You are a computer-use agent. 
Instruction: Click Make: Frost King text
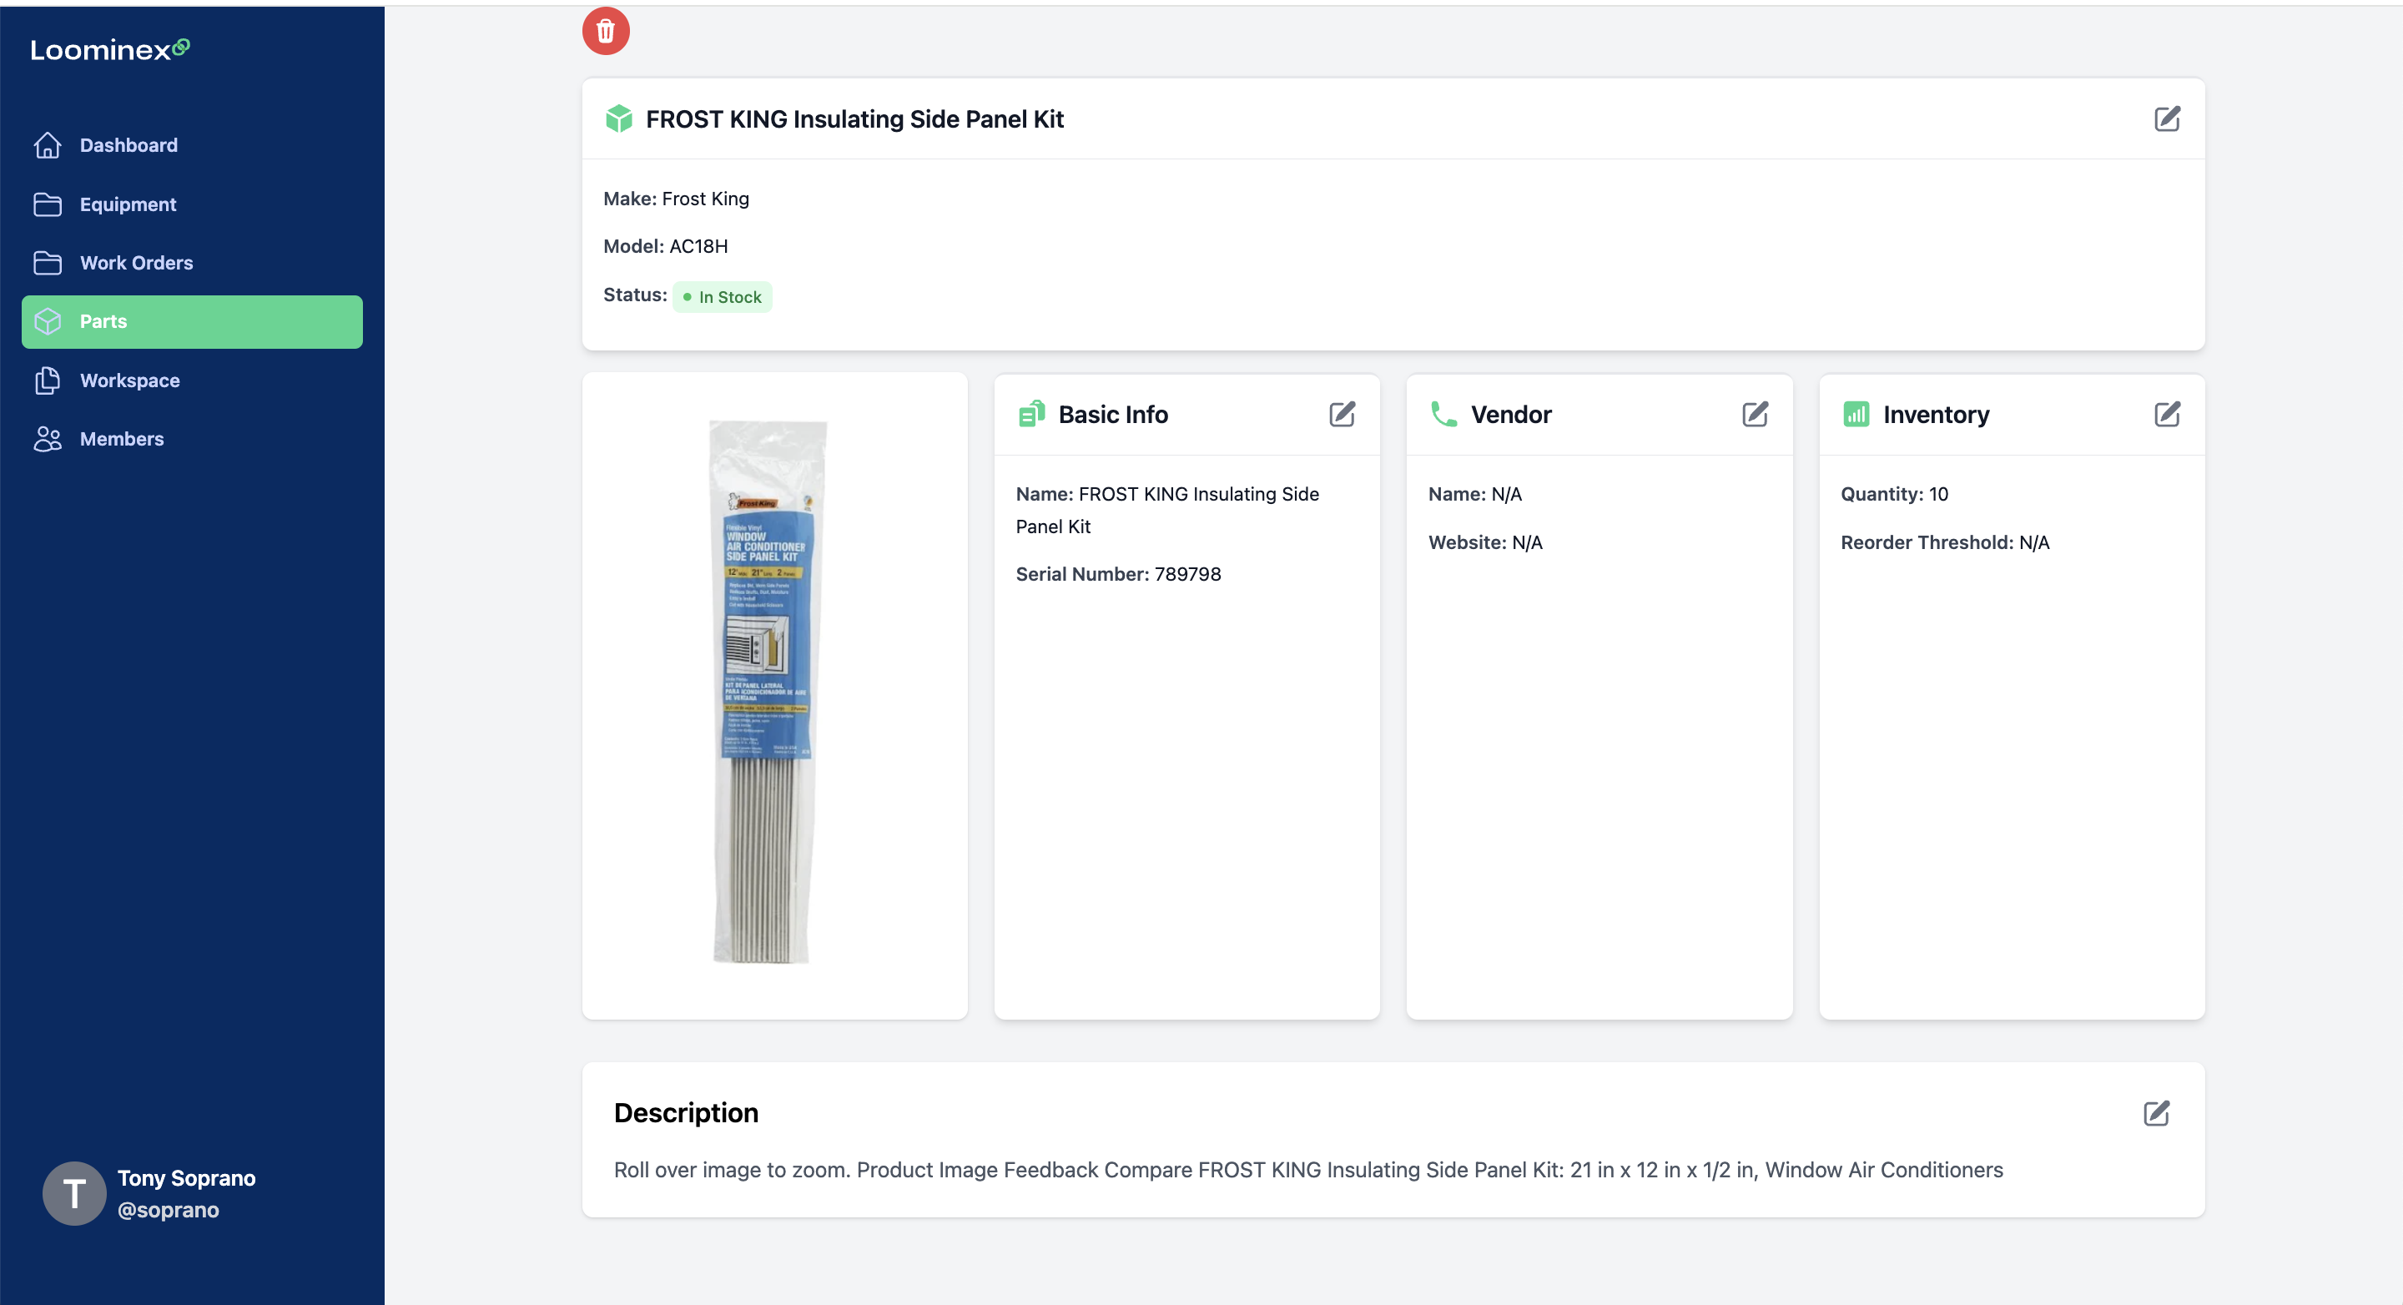tap(677, 199)
